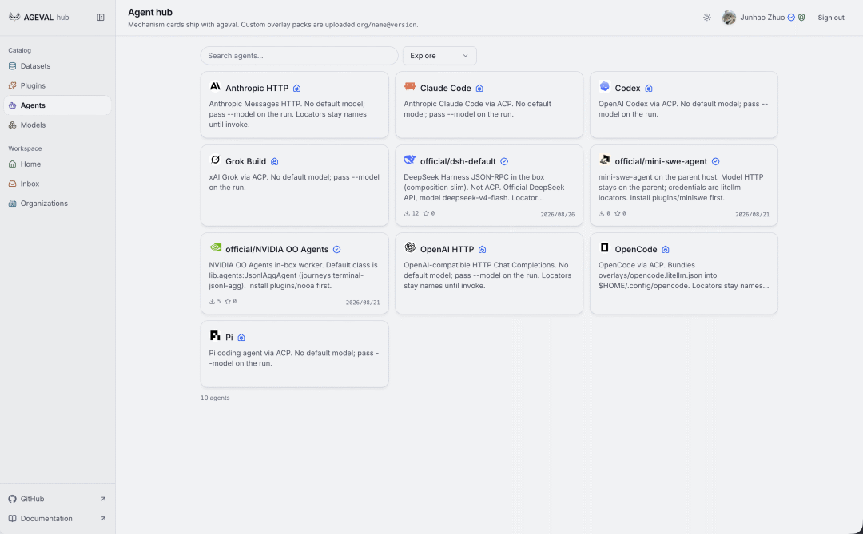The height and width of the screenshot is (534, 863).
Task: Click the DeepSeek whale logo icon
Action: pyautogui.click(x=409, y=160)
